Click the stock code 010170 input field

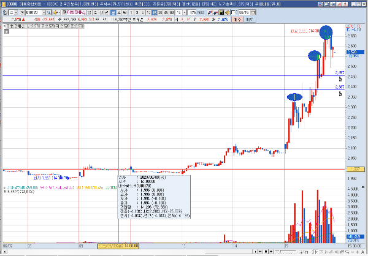point(34,12)
